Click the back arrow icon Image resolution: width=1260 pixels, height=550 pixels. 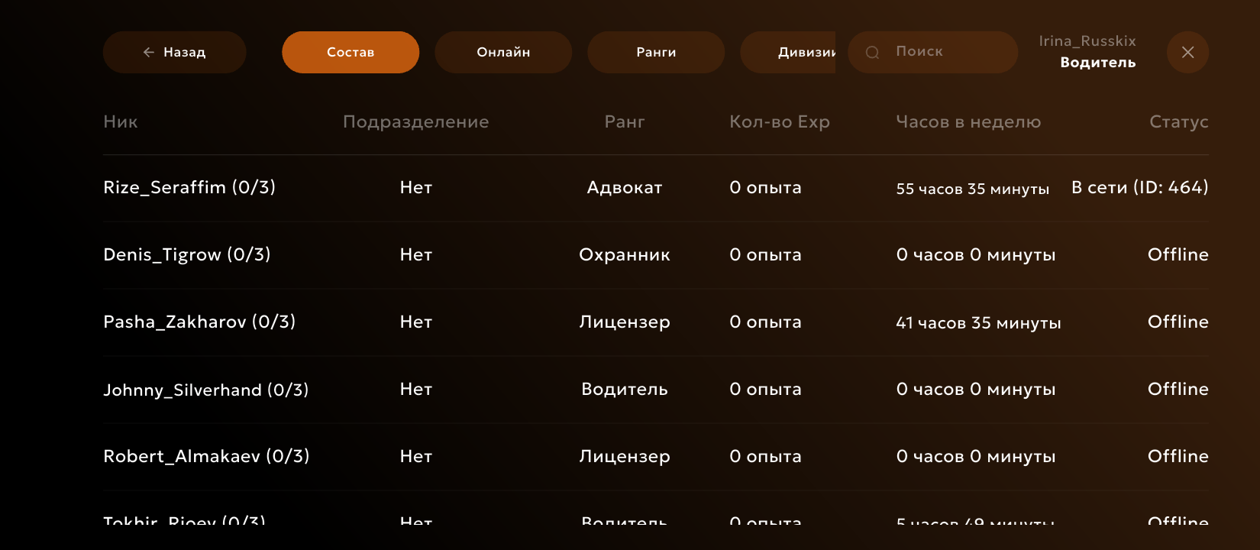(x=149, y=52)
